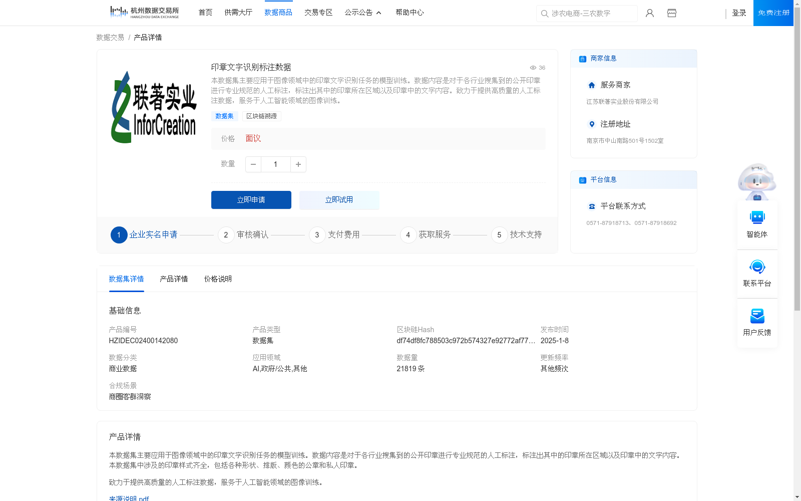This screenshot has height=501, width=801.
Task: Select step 5 技术支持
Action: tap(517, 235)
